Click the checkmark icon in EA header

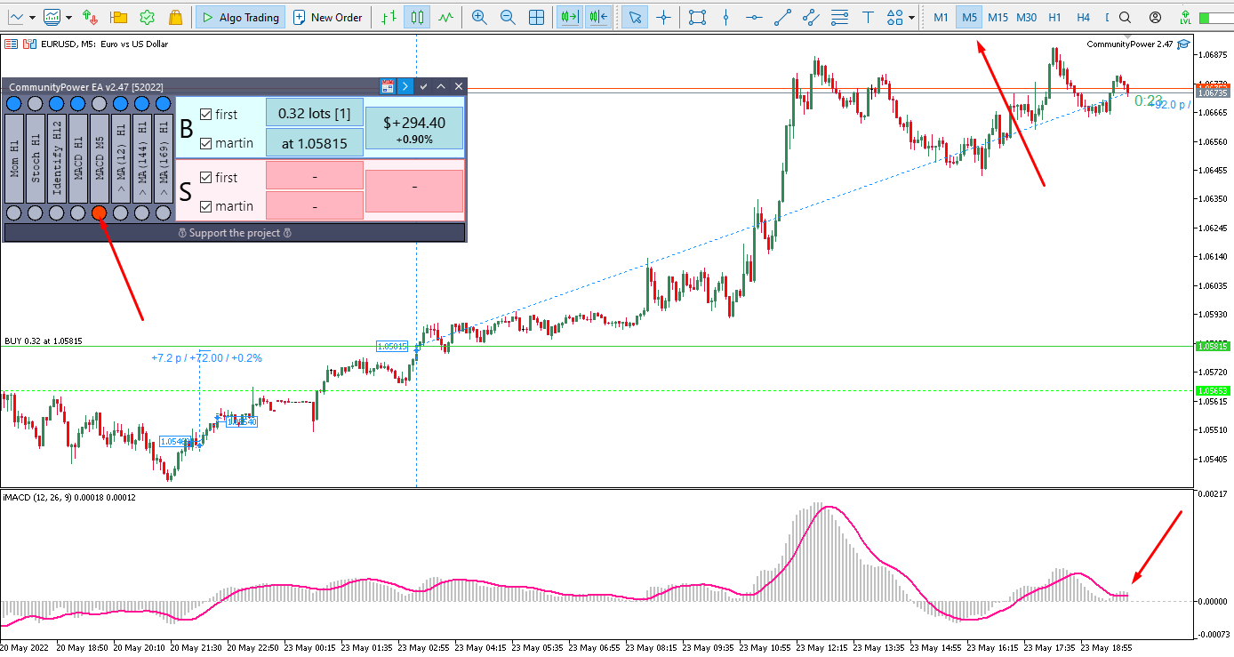(424, 86)
